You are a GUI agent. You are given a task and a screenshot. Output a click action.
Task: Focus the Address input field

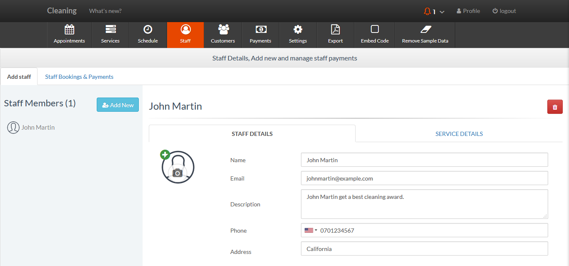pos(424,249)
